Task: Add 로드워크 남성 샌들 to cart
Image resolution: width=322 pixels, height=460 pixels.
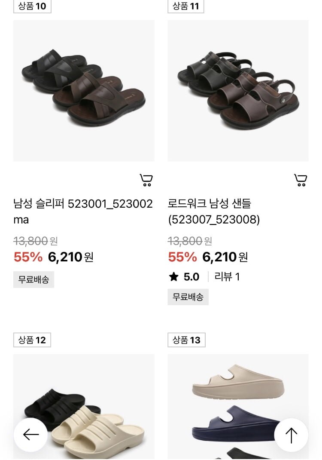Action: point(301,180)
